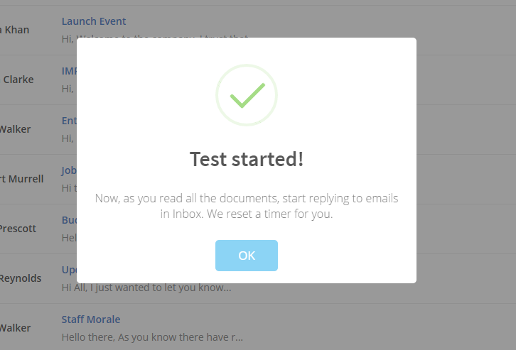Select the Walker sender beside Staff Morale

15,328
